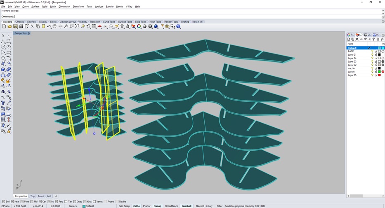This screenshot has width=385, height=208.
Task: Click the Explode icon in left toolbar
Action: click(x=9, y=80)
